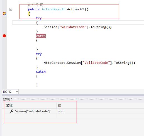Click the ActionResult type name
Image resolution: width=144 pixels, height=136 pixels.
point(53,9)
